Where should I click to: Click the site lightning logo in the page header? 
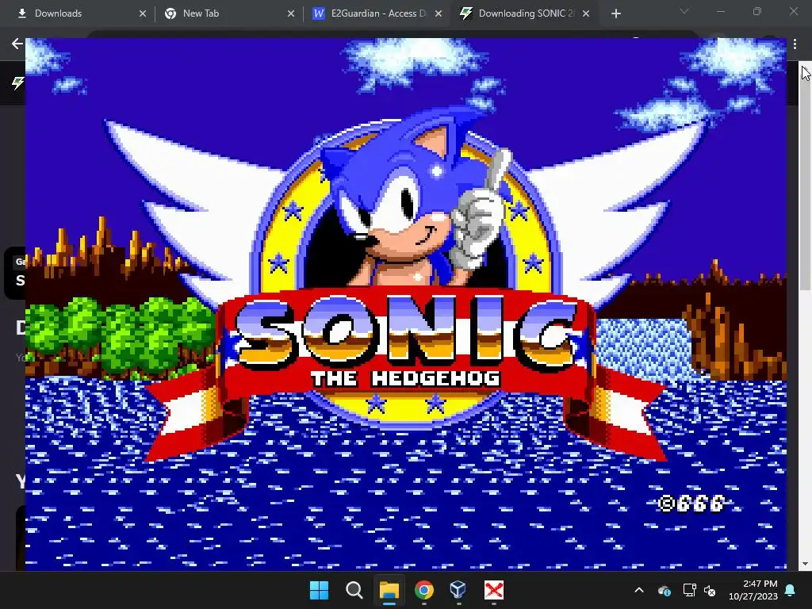click(x=18, y=82)
